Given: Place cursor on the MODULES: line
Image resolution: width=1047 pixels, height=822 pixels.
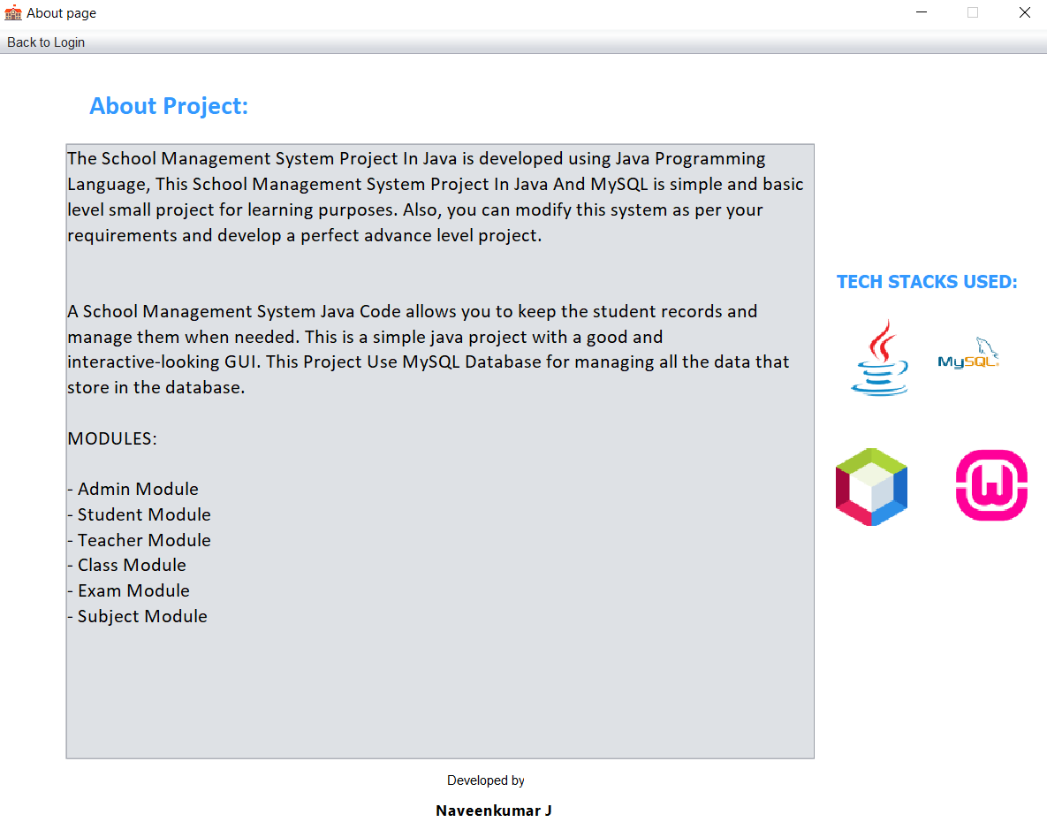Looking at the screenshot, I should click(112, 438).
